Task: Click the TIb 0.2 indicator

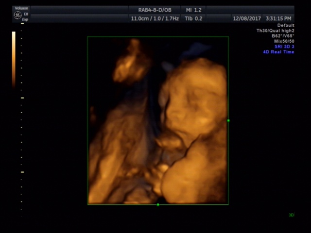Action: tap(194, 18)
